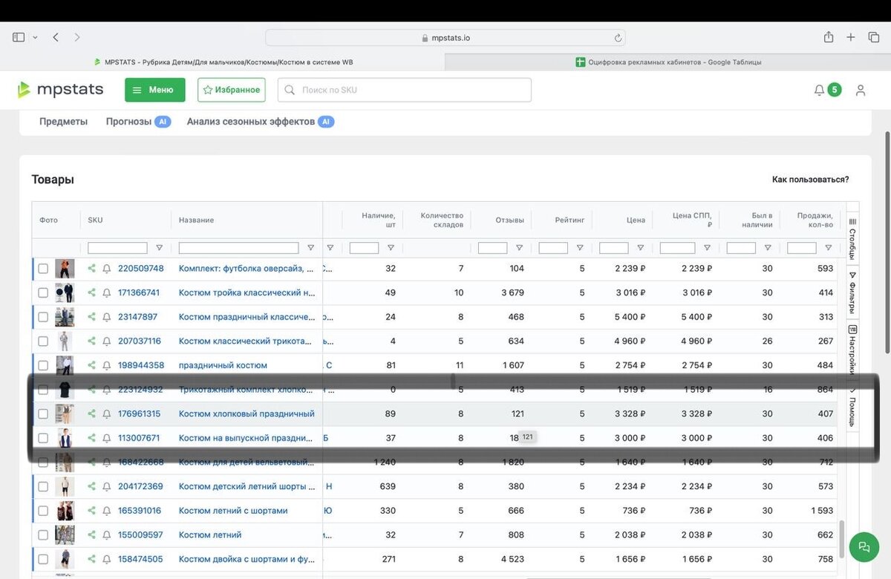
Task: Open filter dropdown for Цена column
Action: pyautogui.click(x=640, y=248)
